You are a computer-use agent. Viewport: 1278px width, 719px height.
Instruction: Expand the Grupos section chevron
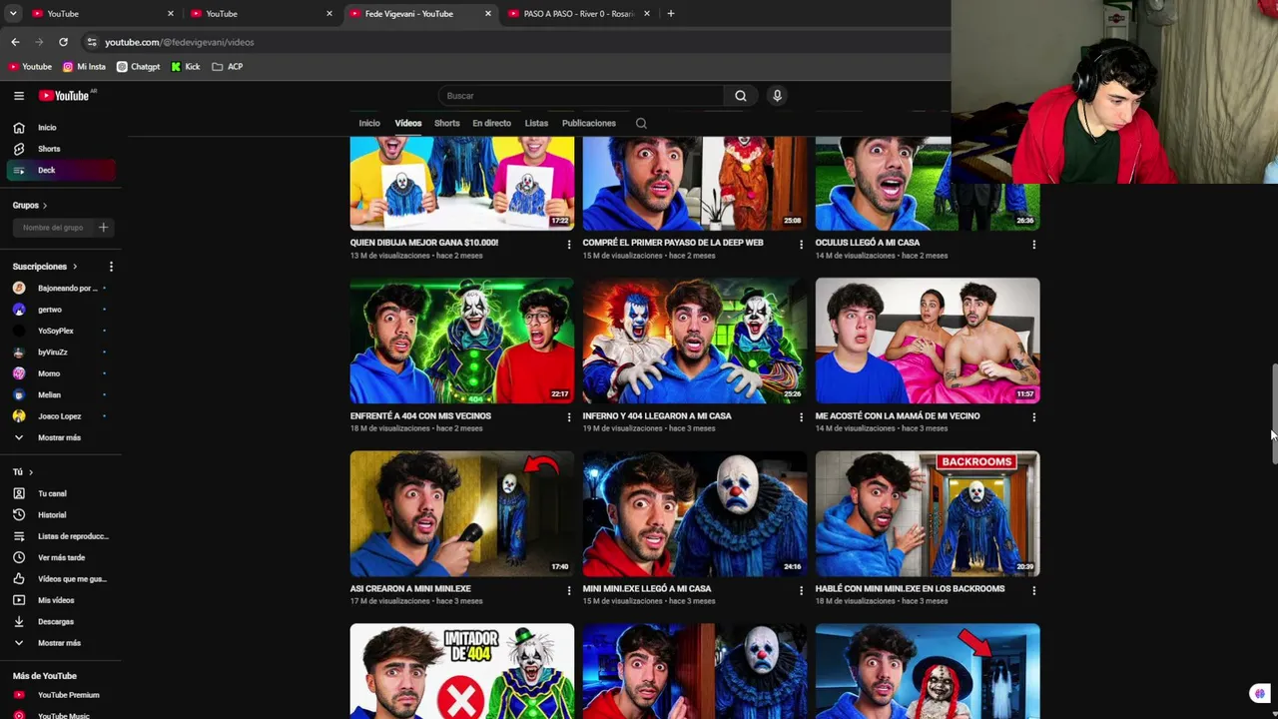pyautogui.click(x=45, y=206)
